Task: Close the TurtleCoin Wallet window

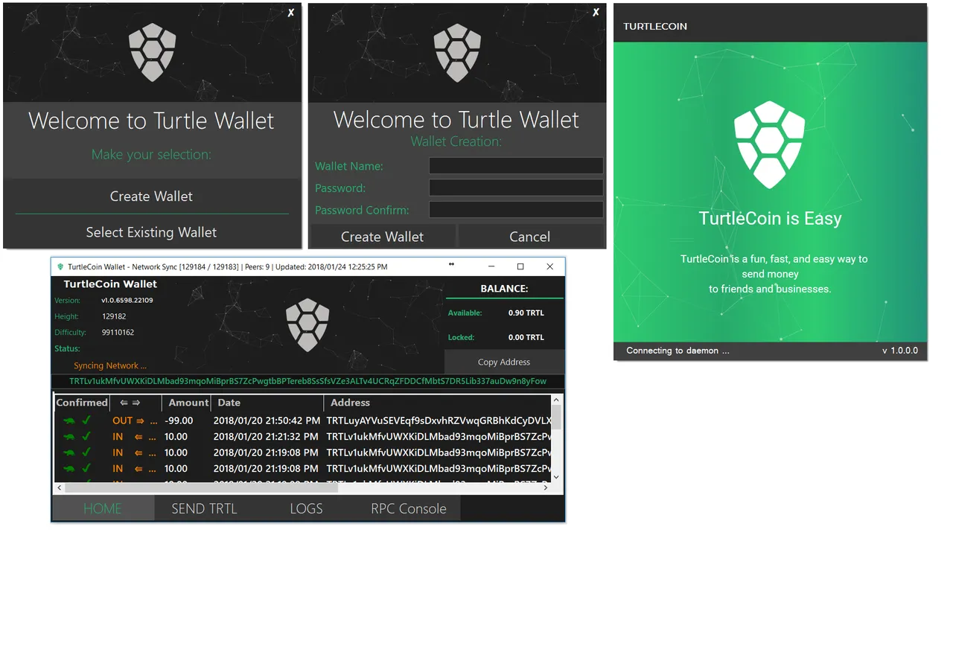Action: pyautogui.click(x=550, y=266)
